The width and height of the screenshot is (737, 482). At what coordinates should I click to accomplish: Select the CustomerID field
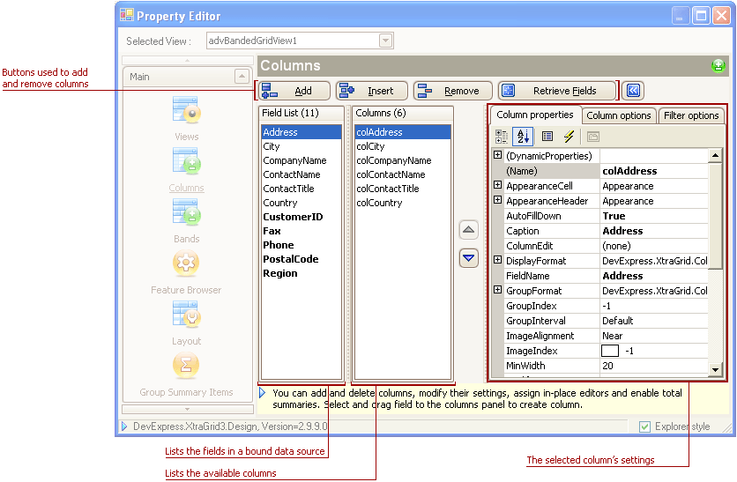301,217
